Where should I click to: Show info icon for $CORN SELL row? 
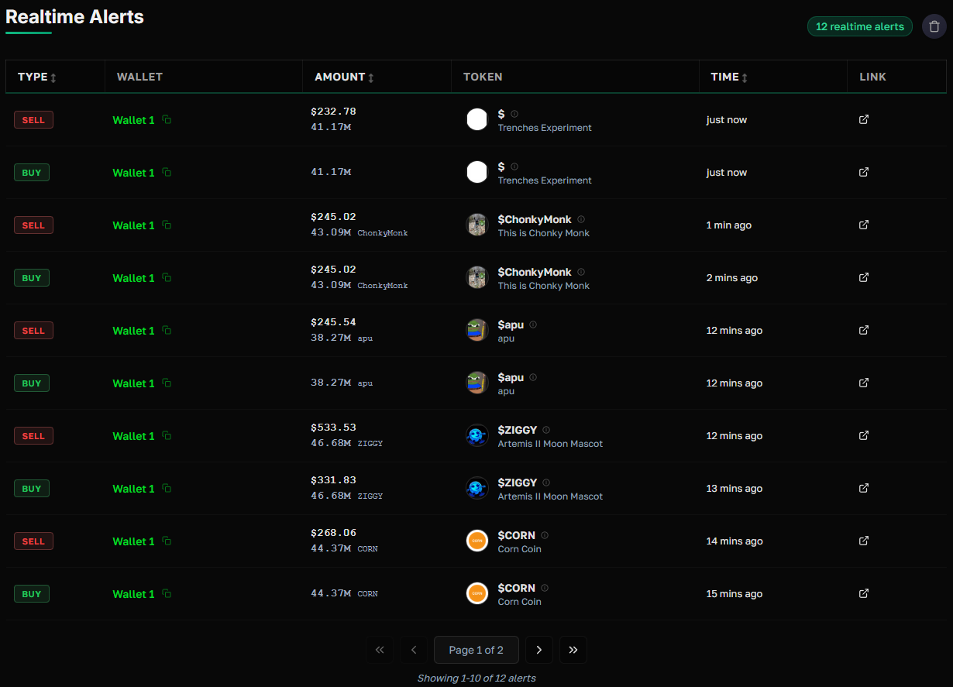pyautogui.click(x=545, y=535)
